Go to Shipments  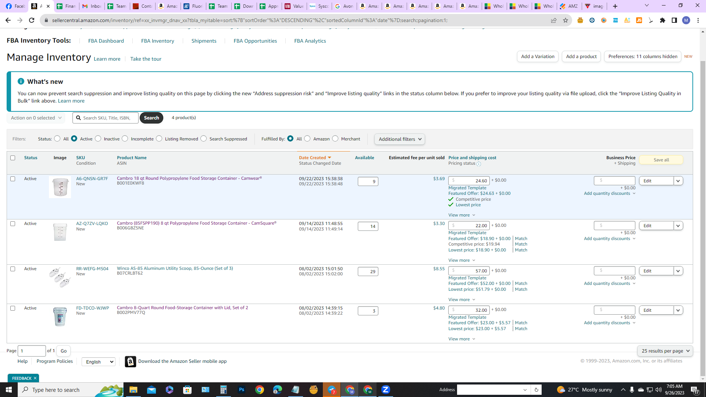[x=204, y=41]
